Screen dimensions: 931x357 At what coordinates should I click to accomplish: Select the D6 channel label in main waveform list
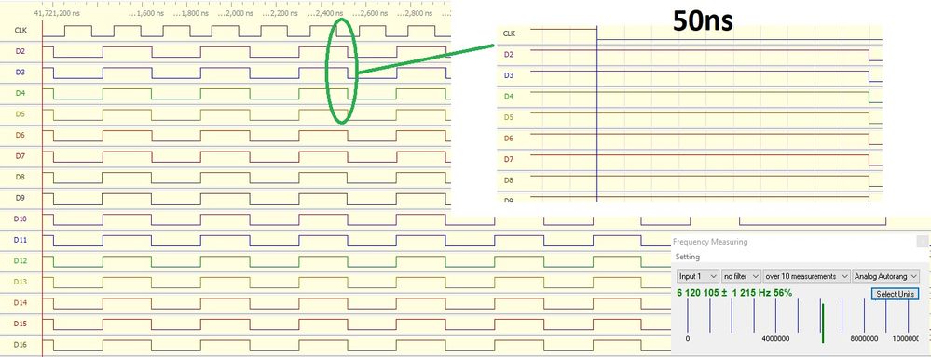coord(21,135)
